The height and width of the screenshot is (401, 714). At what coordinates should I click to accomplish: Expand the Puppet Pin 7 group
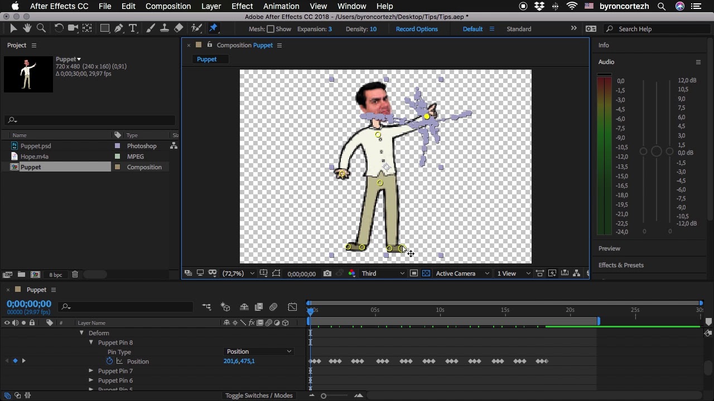(91, 371)
